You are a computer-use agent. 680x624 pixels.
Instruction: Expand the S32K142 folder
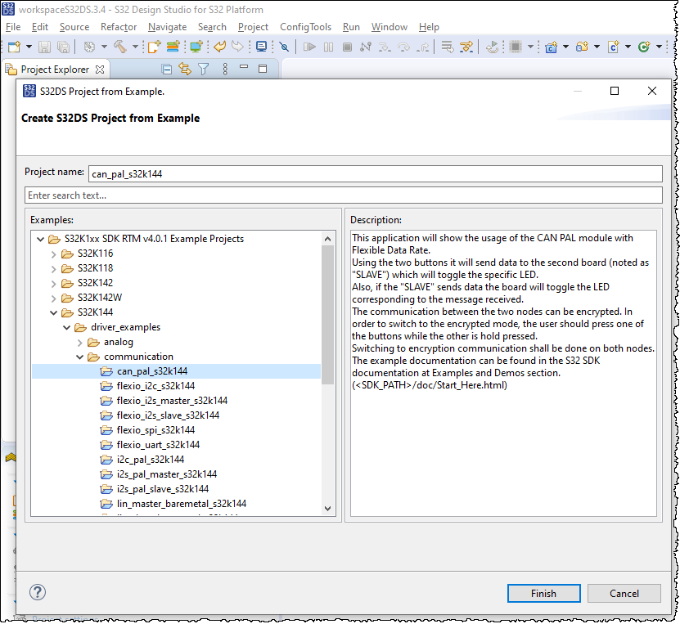tap(54, 284)
